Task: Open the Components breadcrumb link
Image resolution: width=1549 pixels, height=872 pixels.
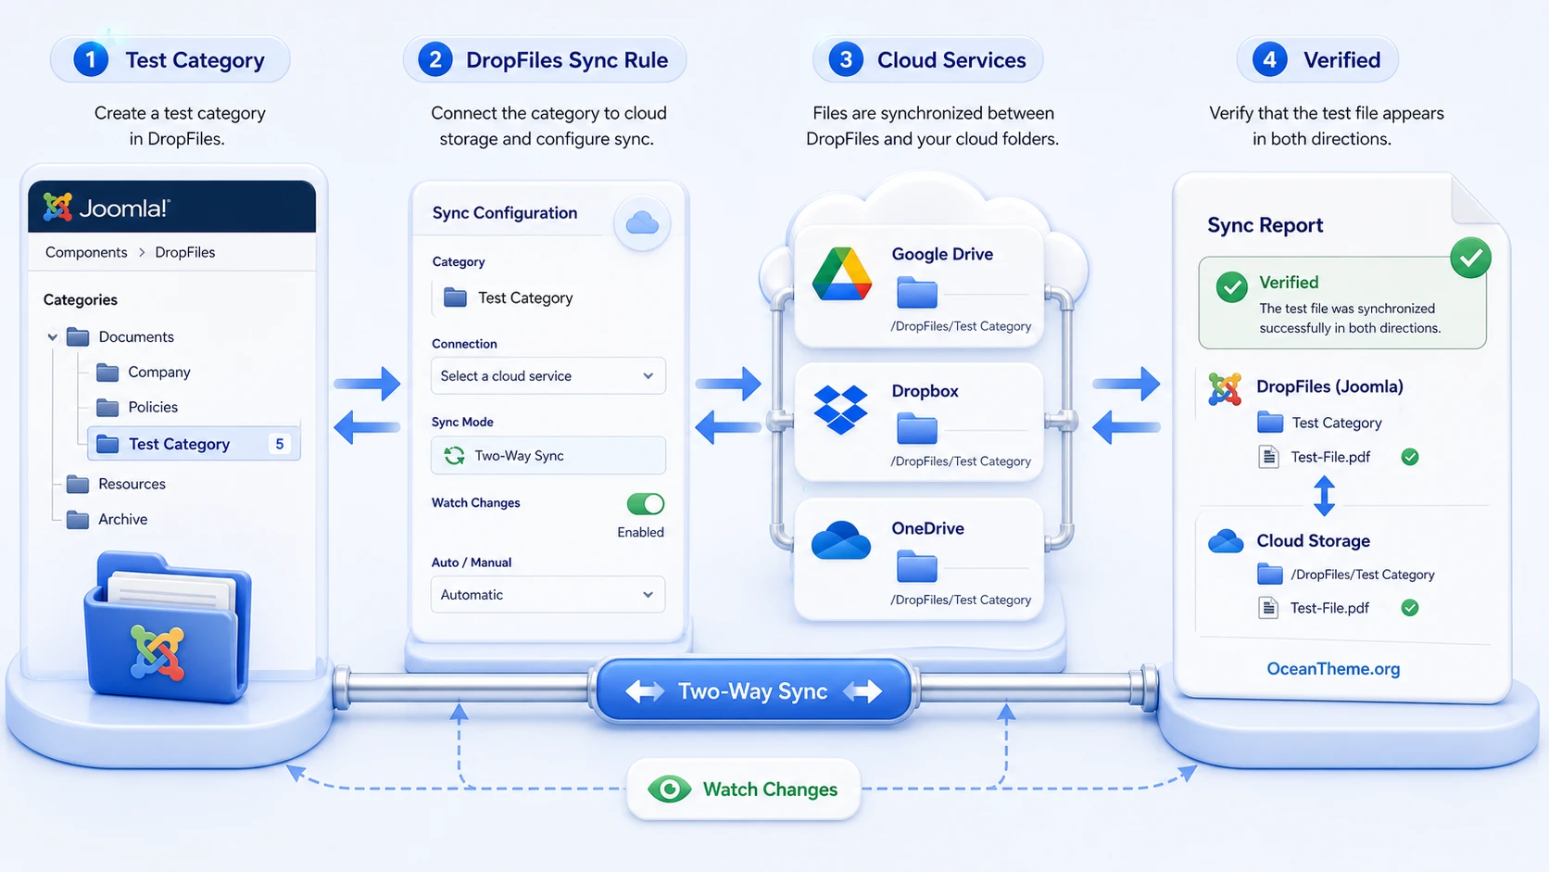Action: click(x=86, y=252)
